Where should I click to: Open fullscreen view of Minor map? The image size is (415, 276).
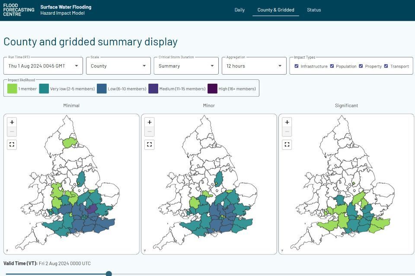click(150, 144)
